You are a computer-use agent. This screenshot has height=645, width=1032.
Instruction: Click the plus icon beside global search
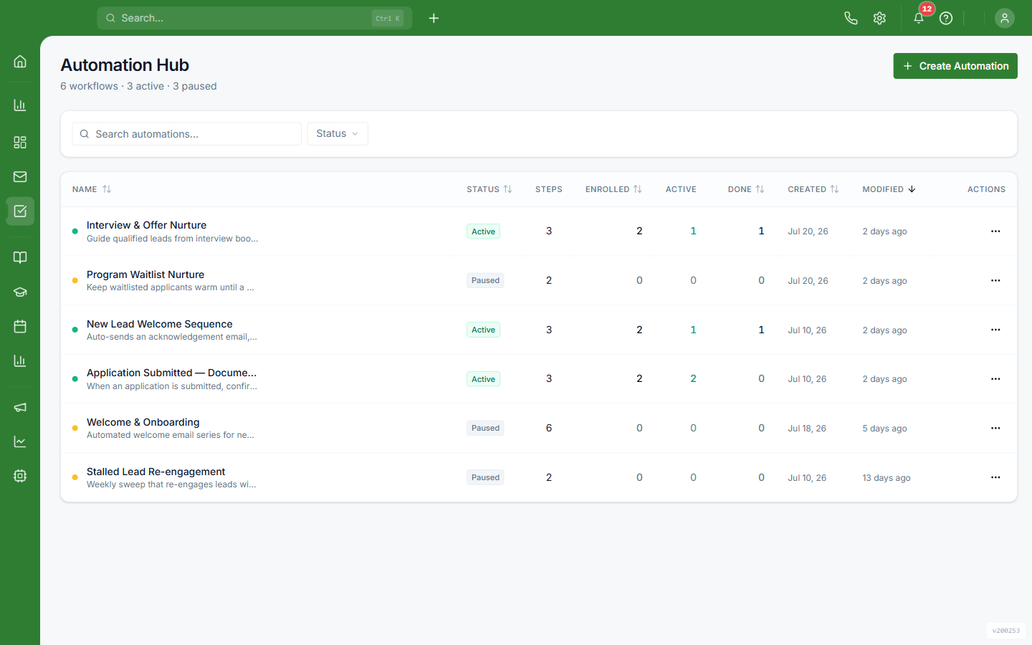[x=434, y=18]
